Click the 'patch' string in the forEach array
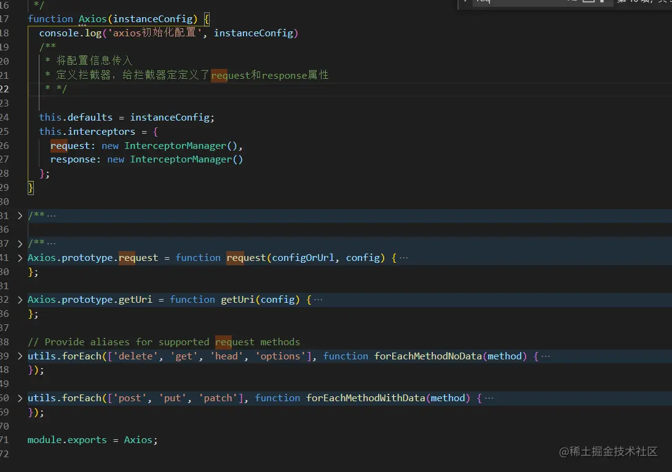 [x=218, y=398]
